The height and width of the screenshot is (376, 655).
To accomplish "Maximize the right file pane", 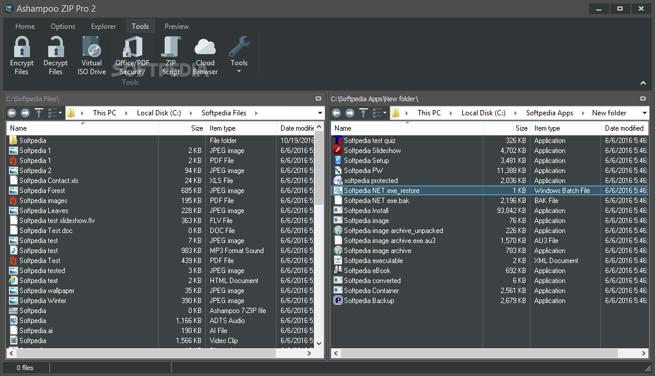I will click(x=643, y=99).
